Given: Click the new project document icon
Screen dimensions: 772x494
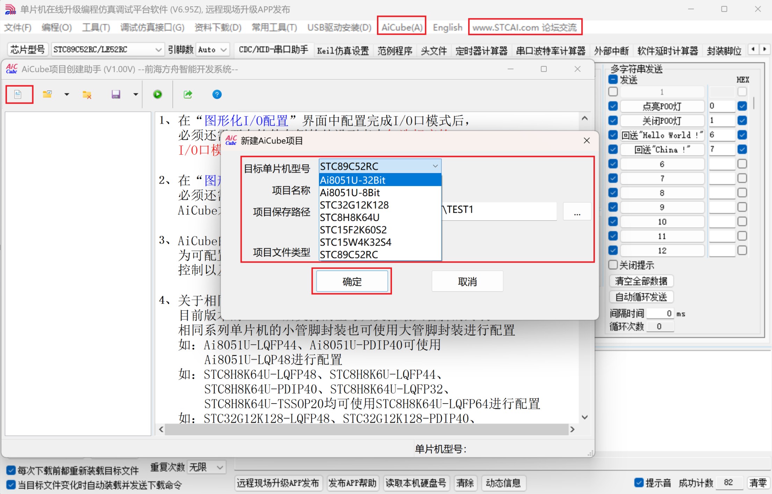Looking at the screenshot, I should (18, 94).
